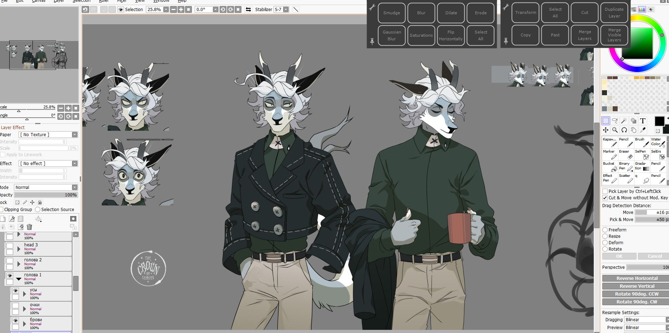Create a new layer in layer panel
Image resolution: width=669 pixels, height=333 pixels.
2,219
